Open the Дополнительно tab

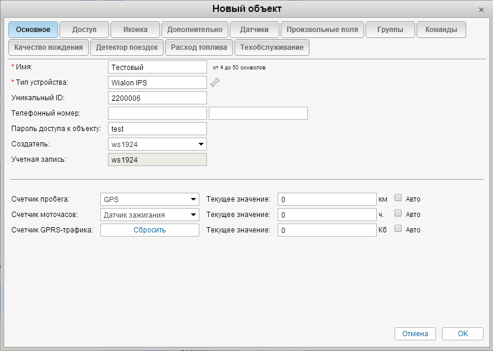195,30
